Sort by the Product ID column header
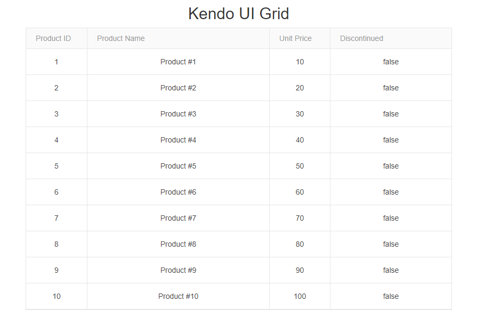Image resolution: width=477 pixels, height=335 pixels. tap(53, 38)
